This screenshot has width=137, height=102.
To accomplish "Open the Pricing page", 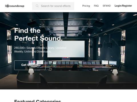I will (x=86, y=6).
